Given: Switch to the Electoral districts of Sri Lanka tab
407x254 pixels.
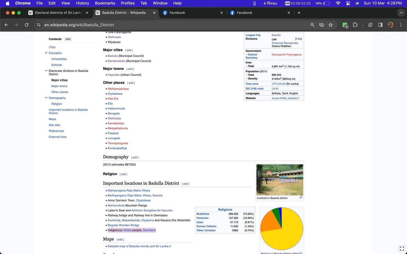Looking at the screenshot, I should tap(58, 13).
